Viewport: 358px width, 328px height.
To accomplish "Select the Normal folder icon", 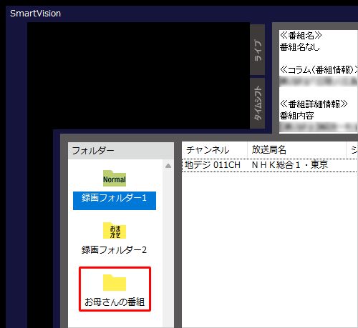I will 115,178.
